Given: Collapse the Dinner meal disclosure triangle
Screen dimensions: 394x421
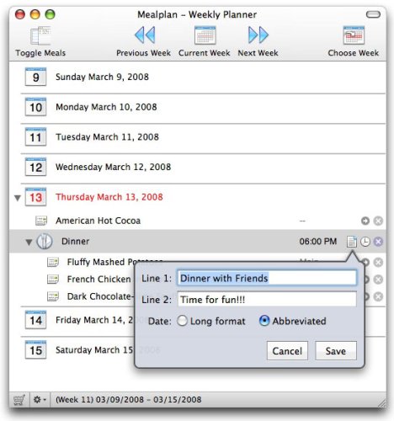Looking at the screenshot, I should tap(29, 242).
